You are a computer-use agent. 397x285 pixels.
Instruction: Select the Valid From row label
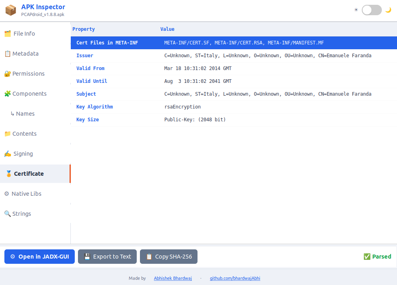click(x=90, y=68)
